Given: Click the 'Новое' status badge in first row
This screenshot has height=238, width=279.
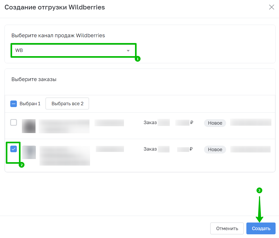Looking at the screenshot, I should pos(215,123).
